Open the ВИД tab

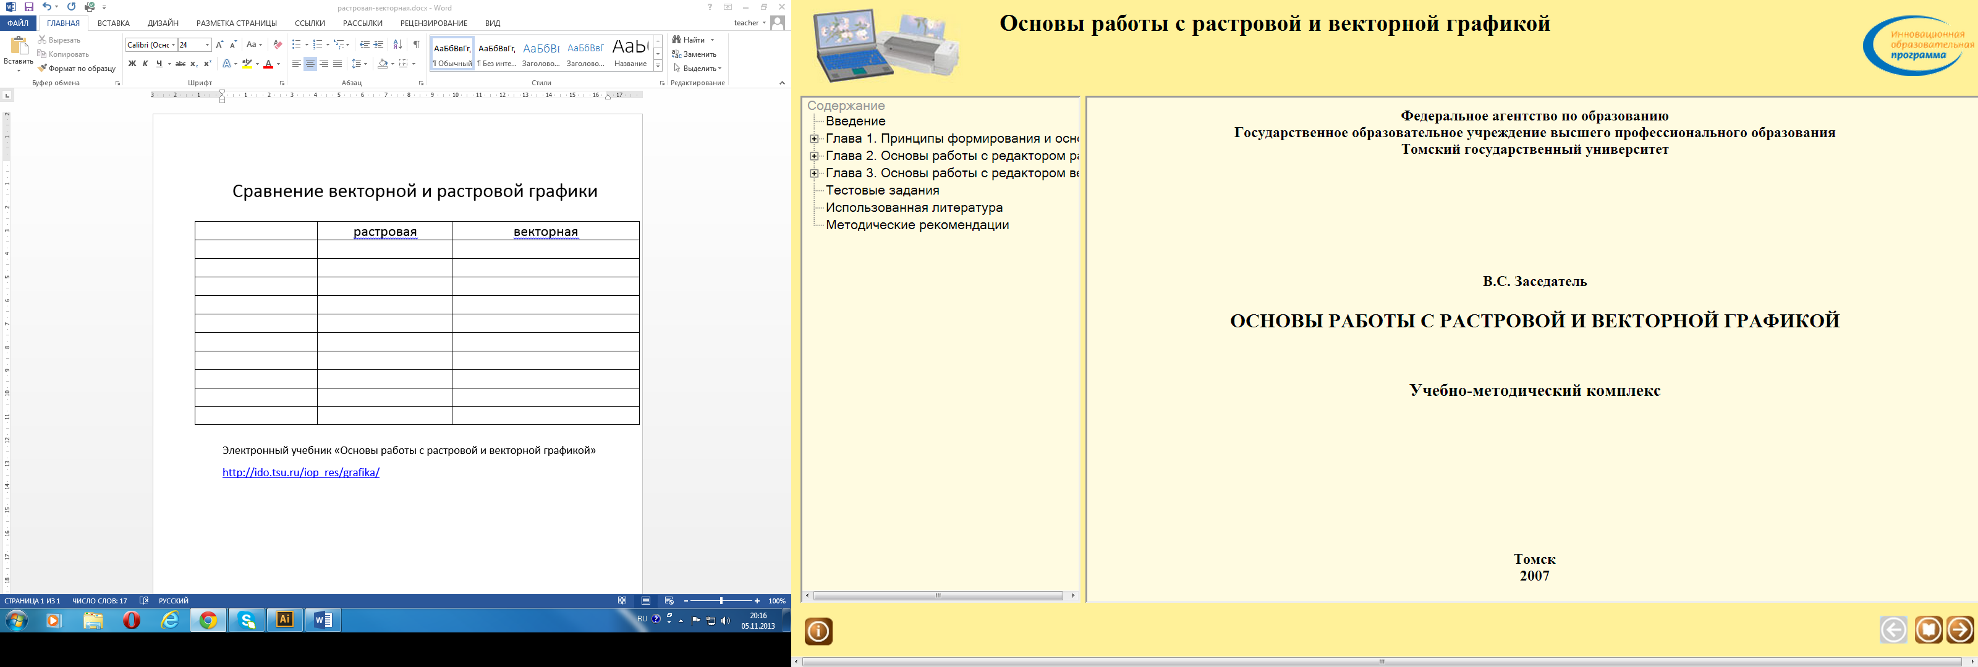click(492, 23)
